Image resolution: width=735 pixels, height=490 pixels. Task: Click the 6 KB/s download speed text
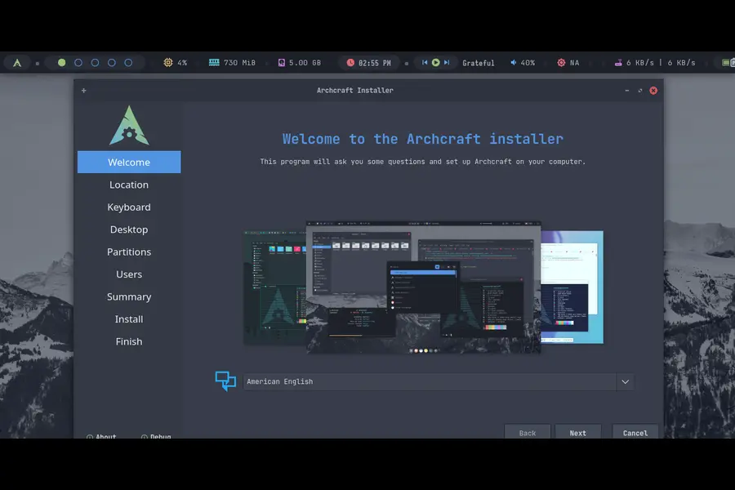(x=639, y=62)
